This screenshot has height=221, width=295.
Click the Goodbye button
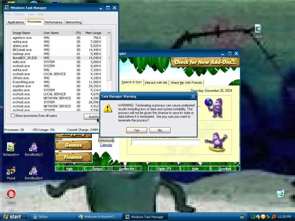225,169
